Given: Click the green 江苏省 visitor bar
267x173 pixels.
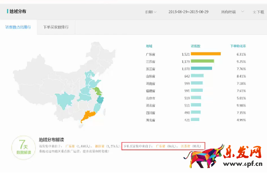Looking at the screenshot, I should coord(202,61).
